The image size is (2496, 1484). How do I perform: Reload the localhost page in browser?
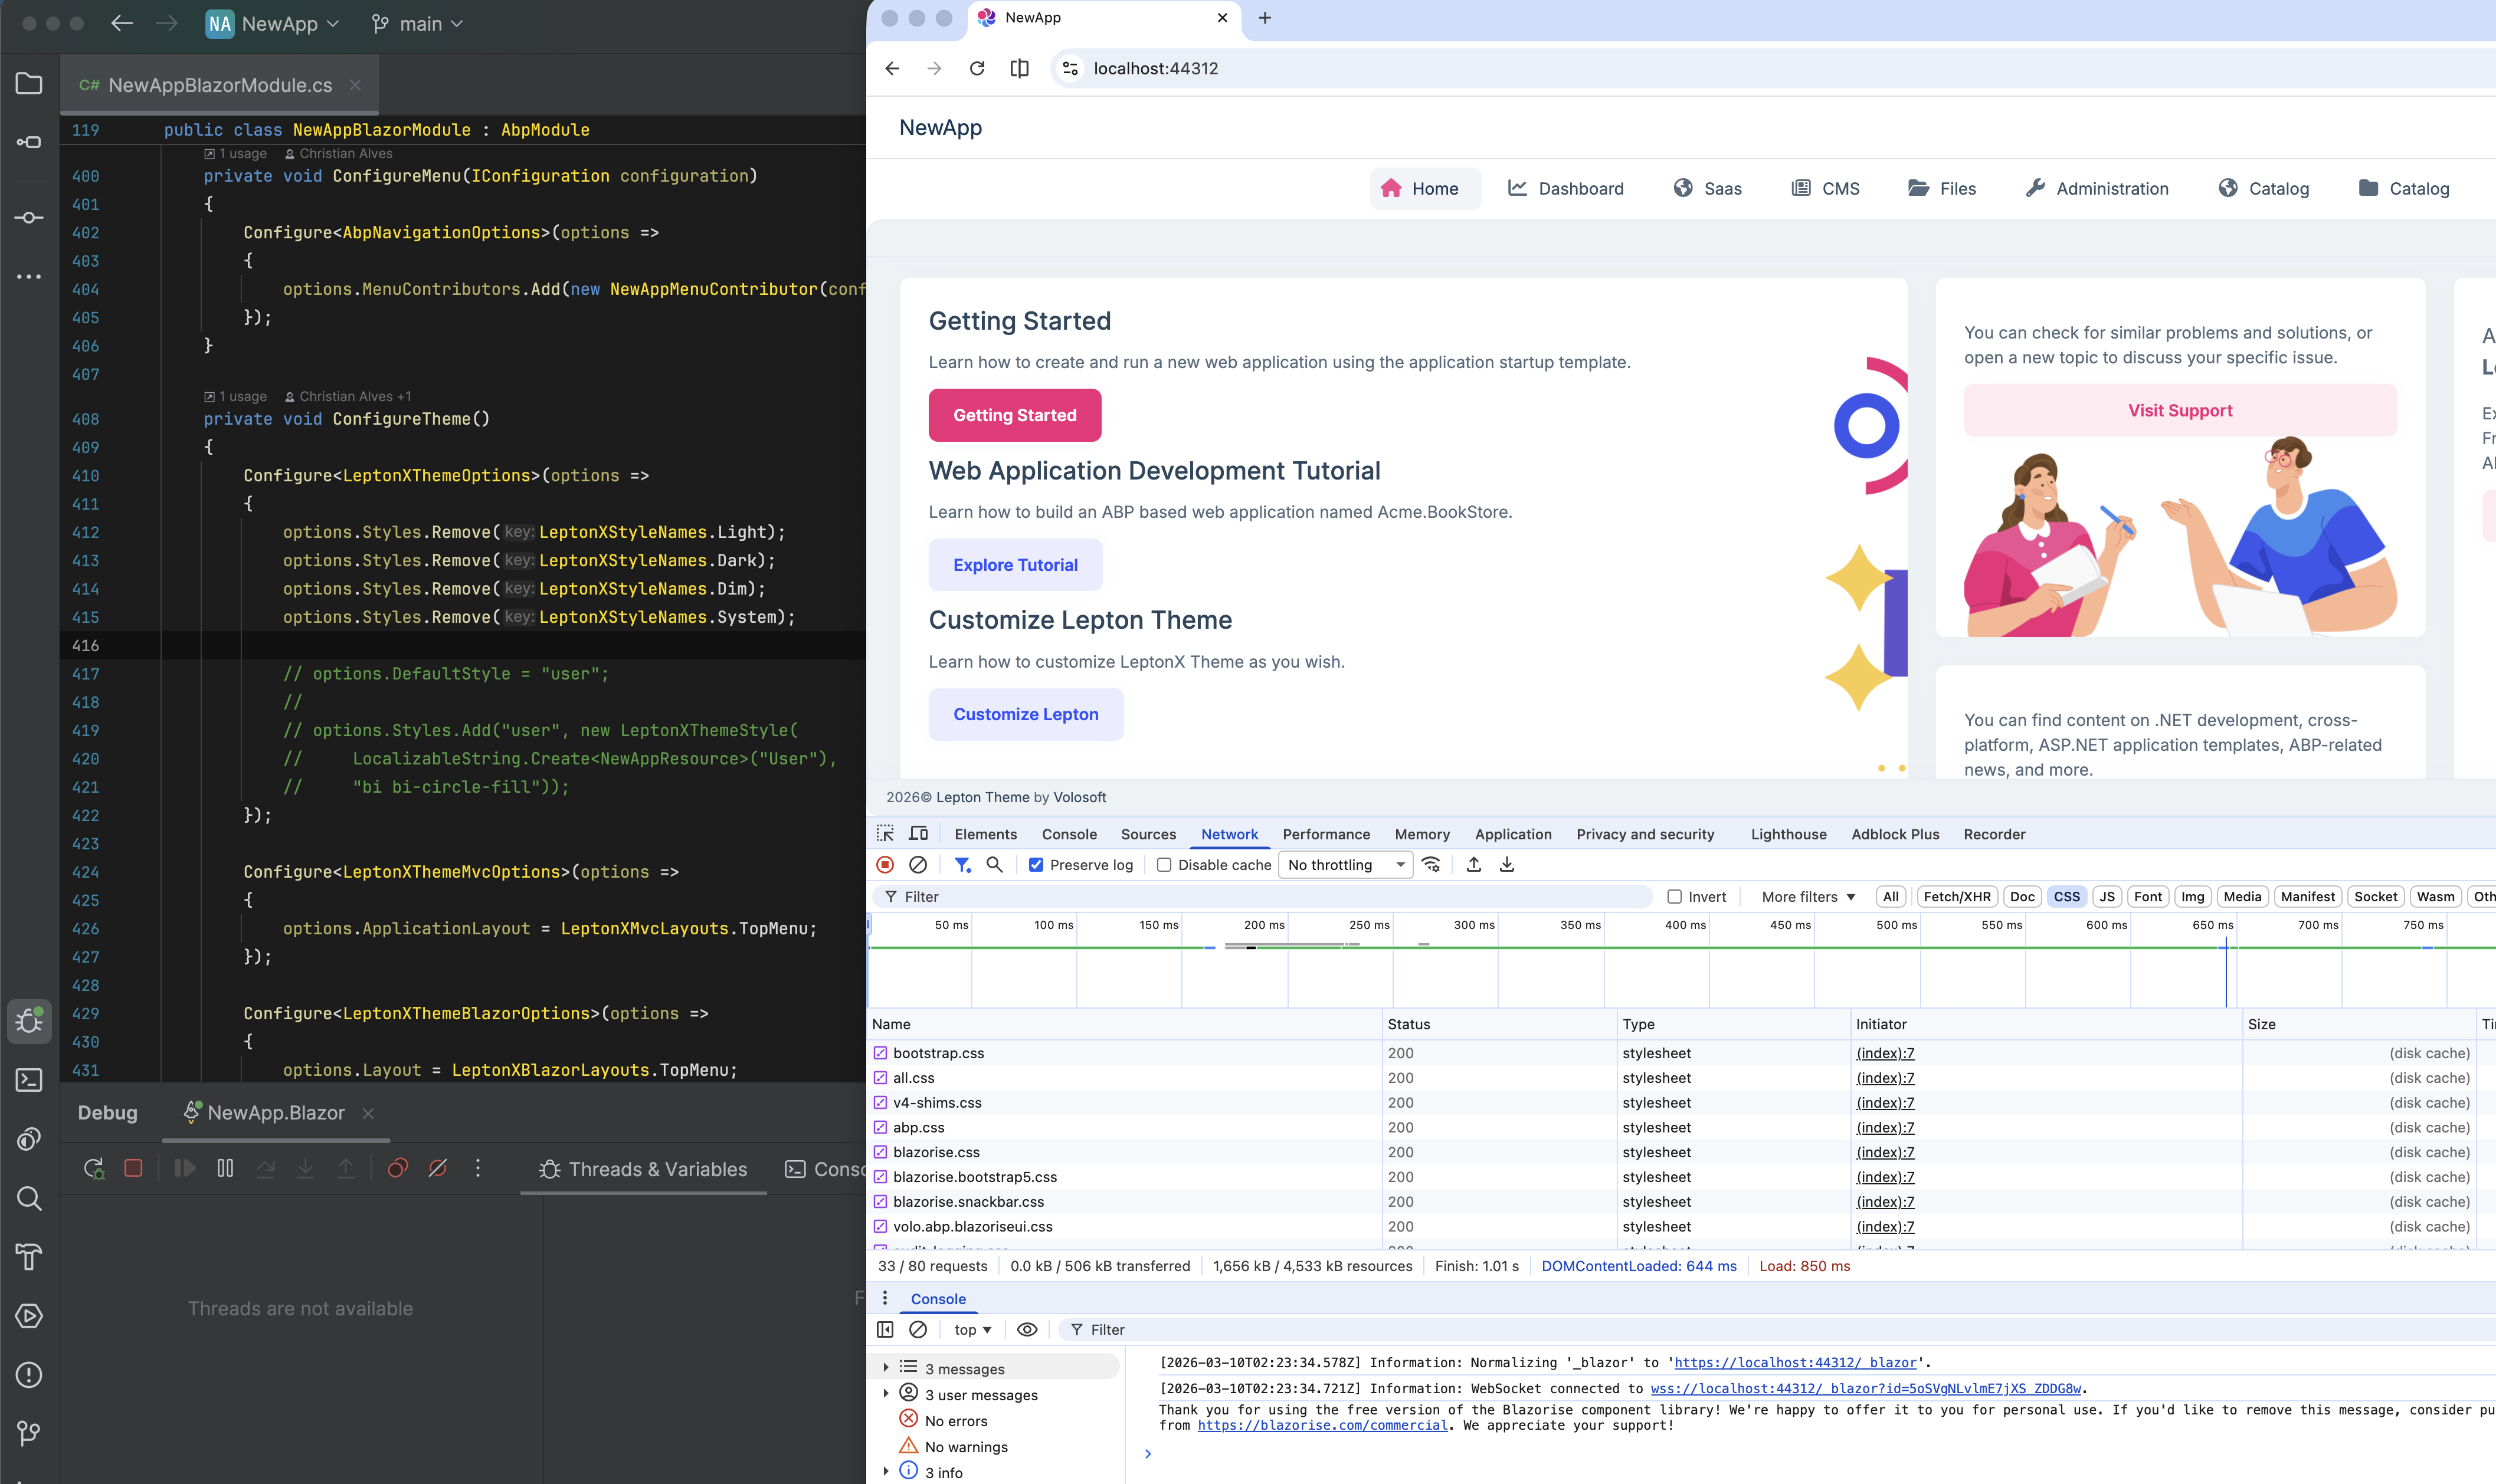[977, 68]
